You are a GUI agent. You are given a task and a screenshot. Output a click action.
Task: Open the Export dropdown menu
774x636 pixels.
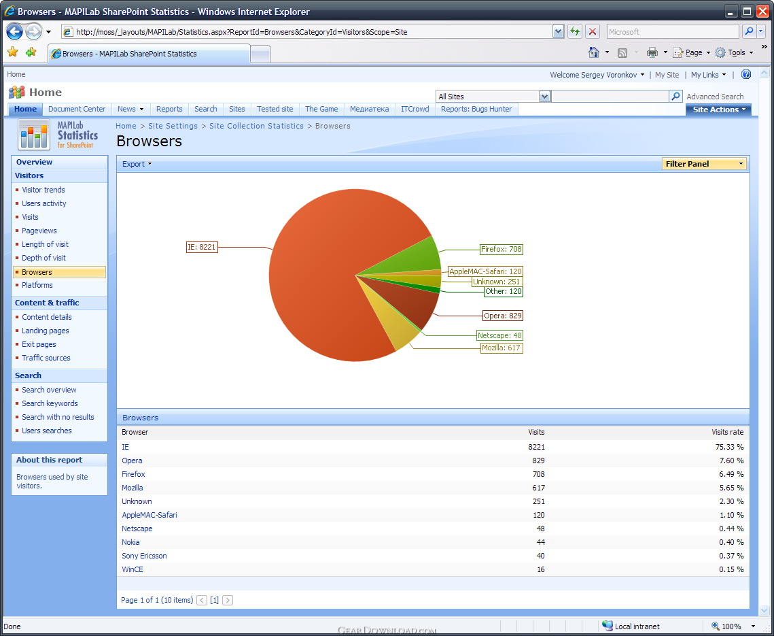pyautogui.click(x=137, y=164)
